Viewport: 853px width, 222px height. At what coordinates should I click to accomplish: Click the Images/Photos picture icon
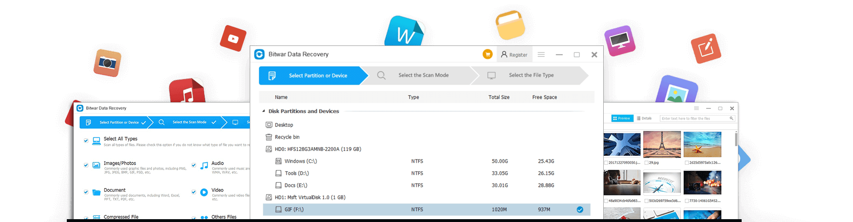tap(96, 165)
